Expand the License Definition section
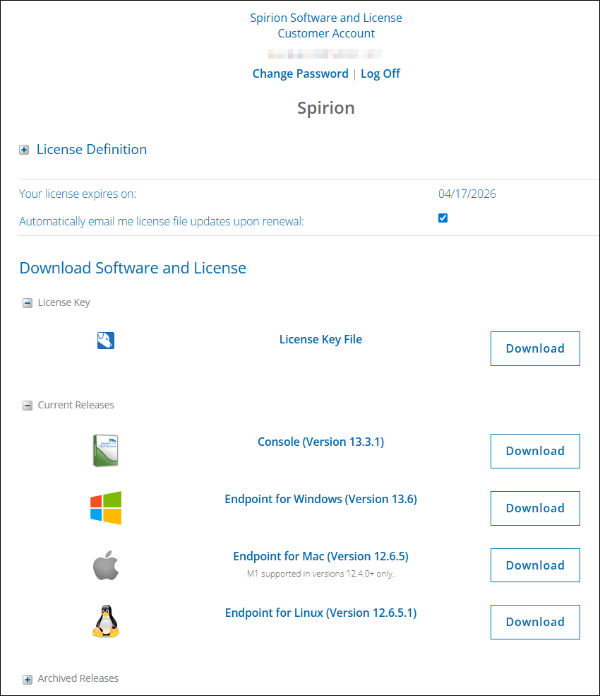The width and height of the screenshot is (600, 696). (x=24, y=150)
